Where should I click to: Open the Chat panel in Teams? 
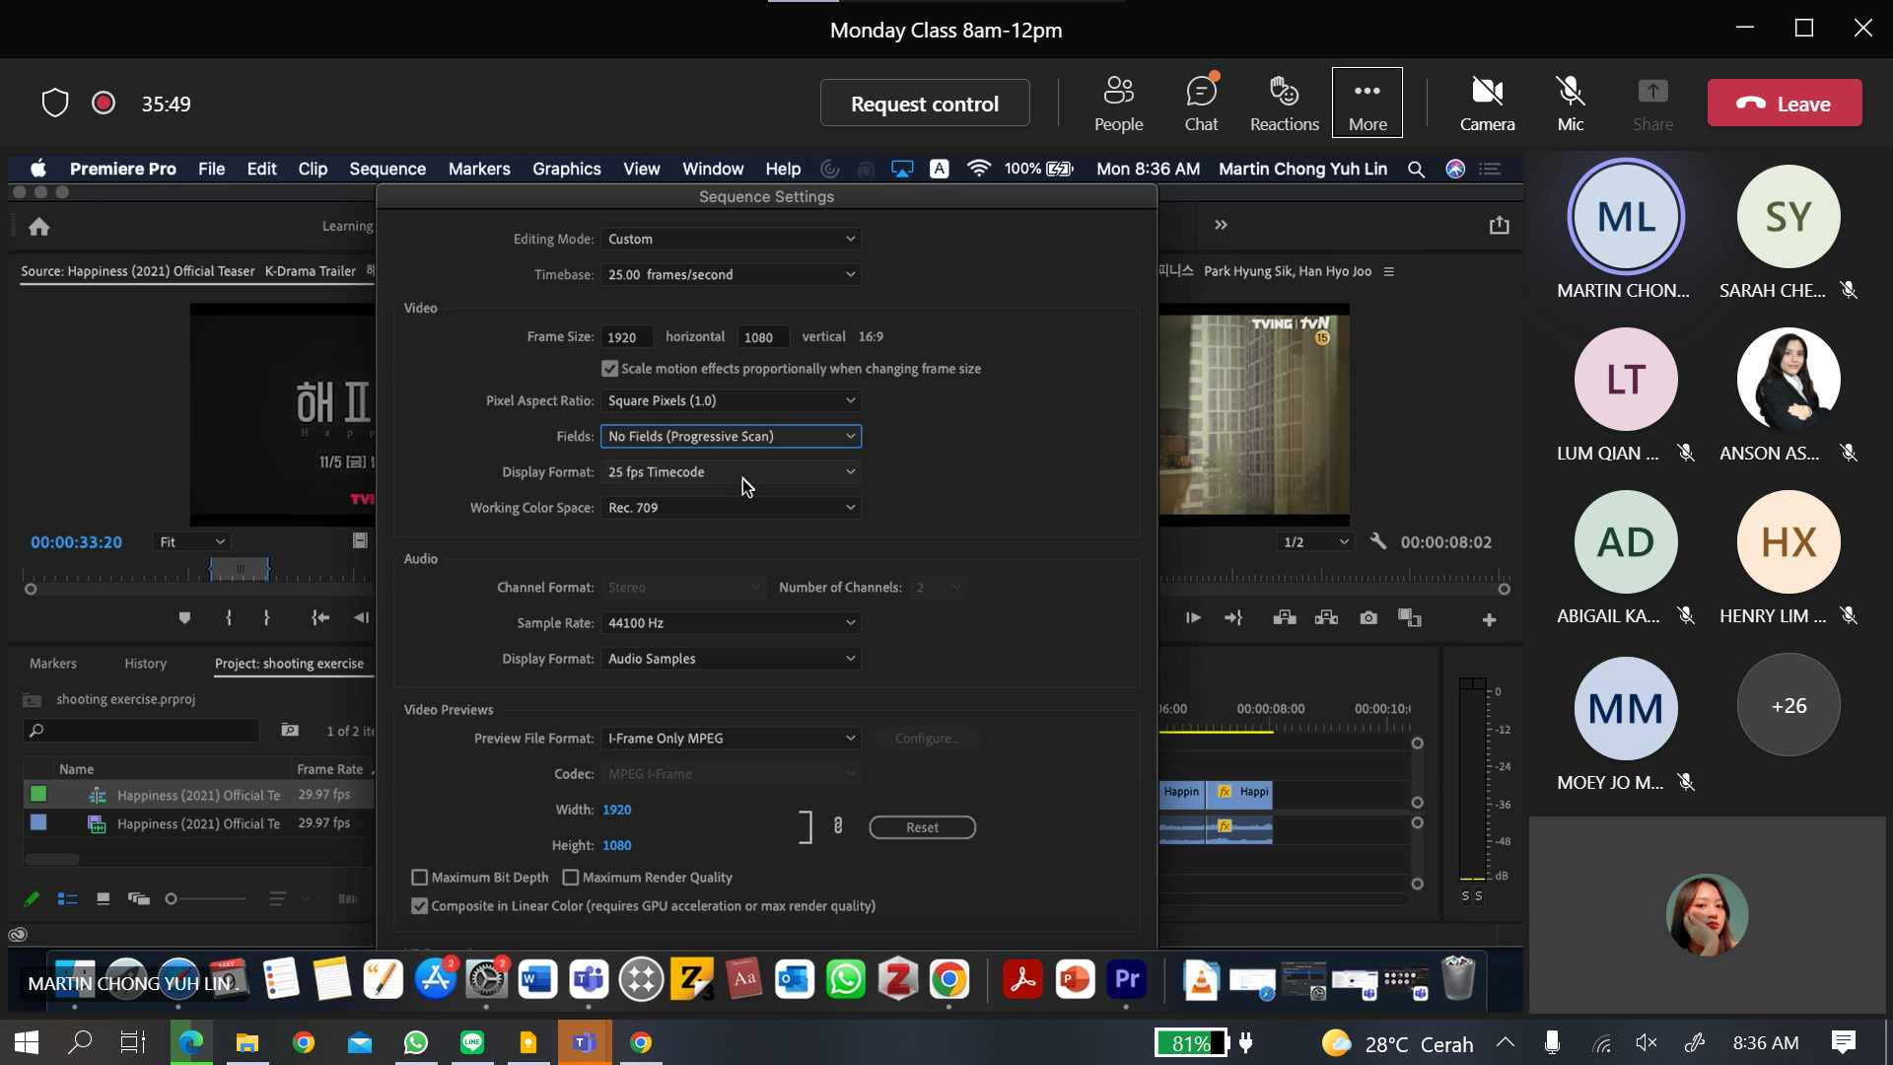pyautogui.click(x=1201, y=103)
